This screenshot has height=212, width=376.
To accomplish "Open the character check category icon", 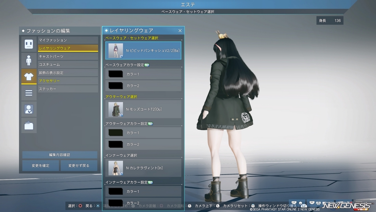I will point(29,109).
